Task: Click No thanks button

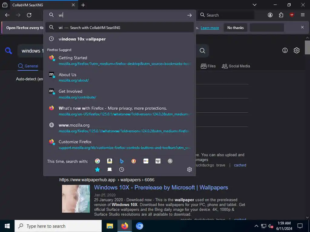Action: (x=236, y=27)
